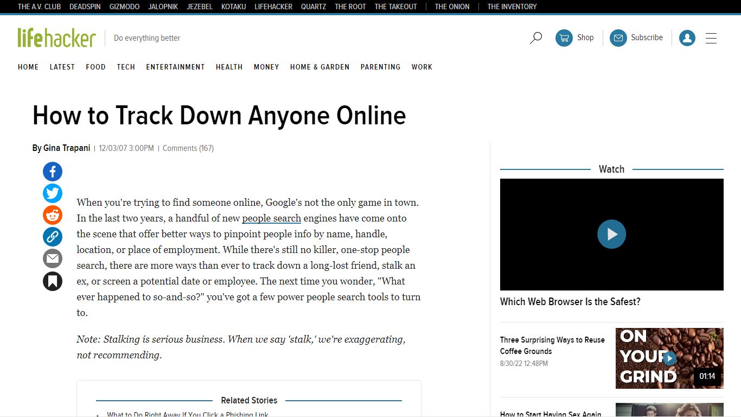Click the Shop text link
Viewport: 741px width, 417px height.
tap(585, 37)
